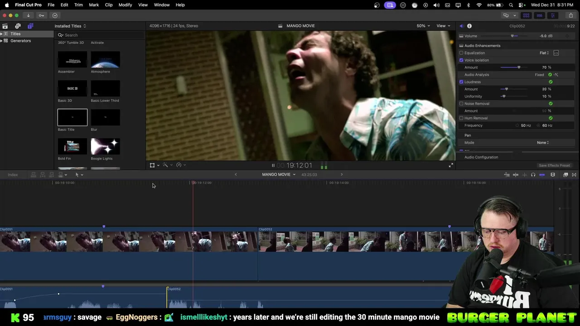Open the Trim menu
The width and height of the screenshot is (580, 326).
pyautogui.click(x=78, y=5)
